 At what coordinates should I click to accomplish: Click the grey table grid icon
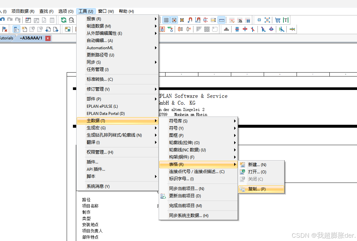[52, 20]
